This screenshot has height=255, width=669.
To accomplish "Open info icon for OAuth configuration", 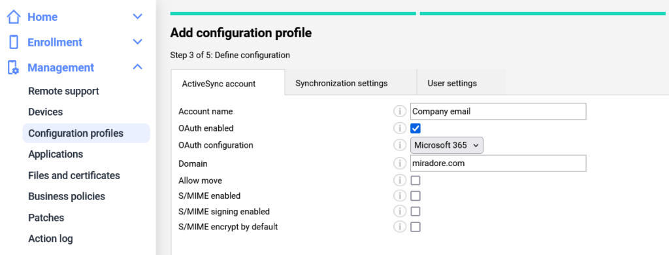I will pos(399,145).
